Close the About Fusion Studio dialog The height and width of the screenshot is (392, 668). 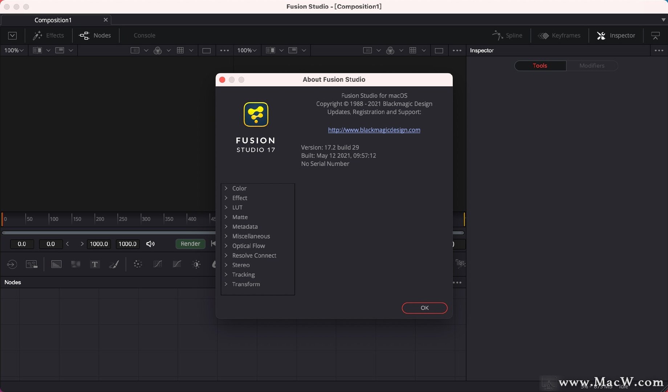[x=222, y=80]
